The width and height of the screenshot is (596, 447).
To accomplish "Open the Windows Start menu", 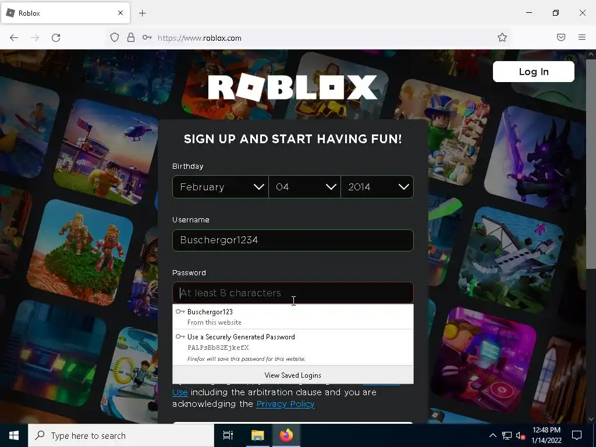I will tap(14, 435).
